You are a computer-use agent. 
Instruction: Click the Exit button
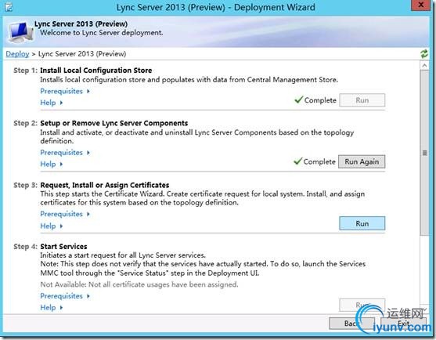click(x=403, y=324)
